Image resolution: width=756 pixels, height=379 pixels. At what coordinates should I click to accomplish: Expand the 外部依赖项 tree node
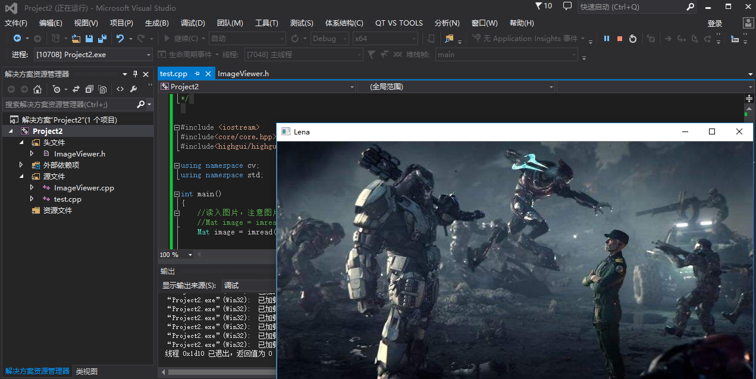pos(21,165)
